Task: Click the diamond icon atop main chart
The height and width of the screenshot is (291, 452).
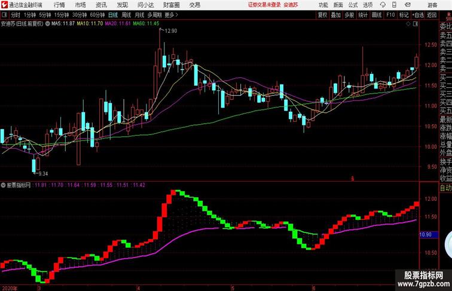Action: 408,24
